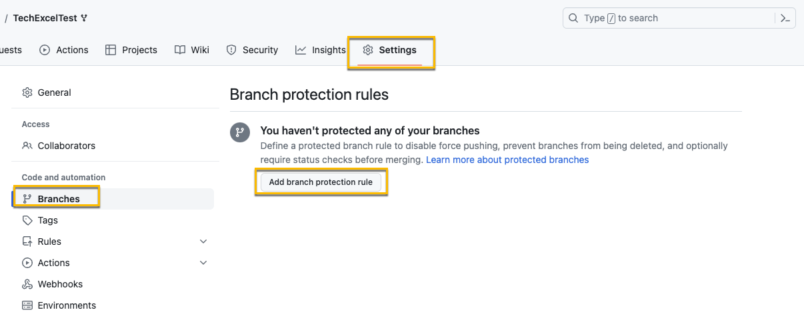Screen dimensions: 804x318
Task: Click the Webhooks icon in sidebar
Action: (x=27, y=284)
